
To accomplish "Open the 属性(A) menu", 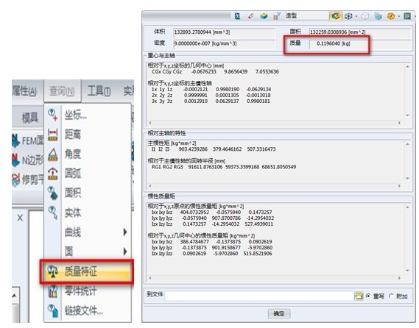I will 24,91.
